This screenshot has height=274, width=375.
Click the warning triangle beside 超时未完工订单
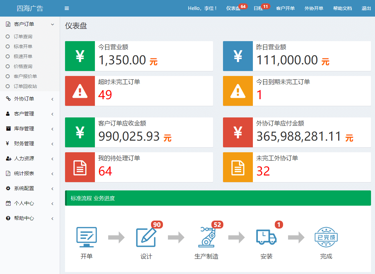point(80,91)
